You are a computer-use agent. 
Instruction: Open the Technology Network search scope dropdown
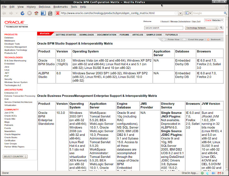(202, 28)
